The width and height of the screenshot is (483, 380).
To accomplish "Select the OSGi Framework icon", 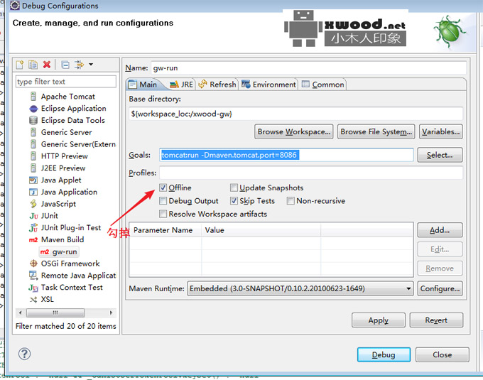I will tap(33, 264).
